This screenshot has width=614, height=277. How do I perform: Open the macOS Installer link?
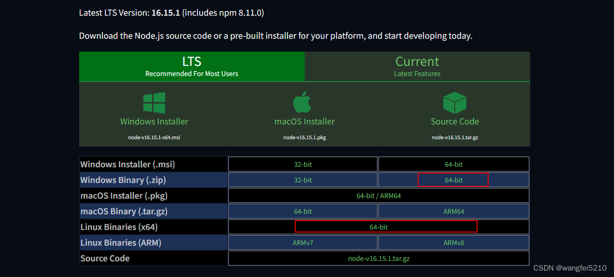(x=305, y=122)
